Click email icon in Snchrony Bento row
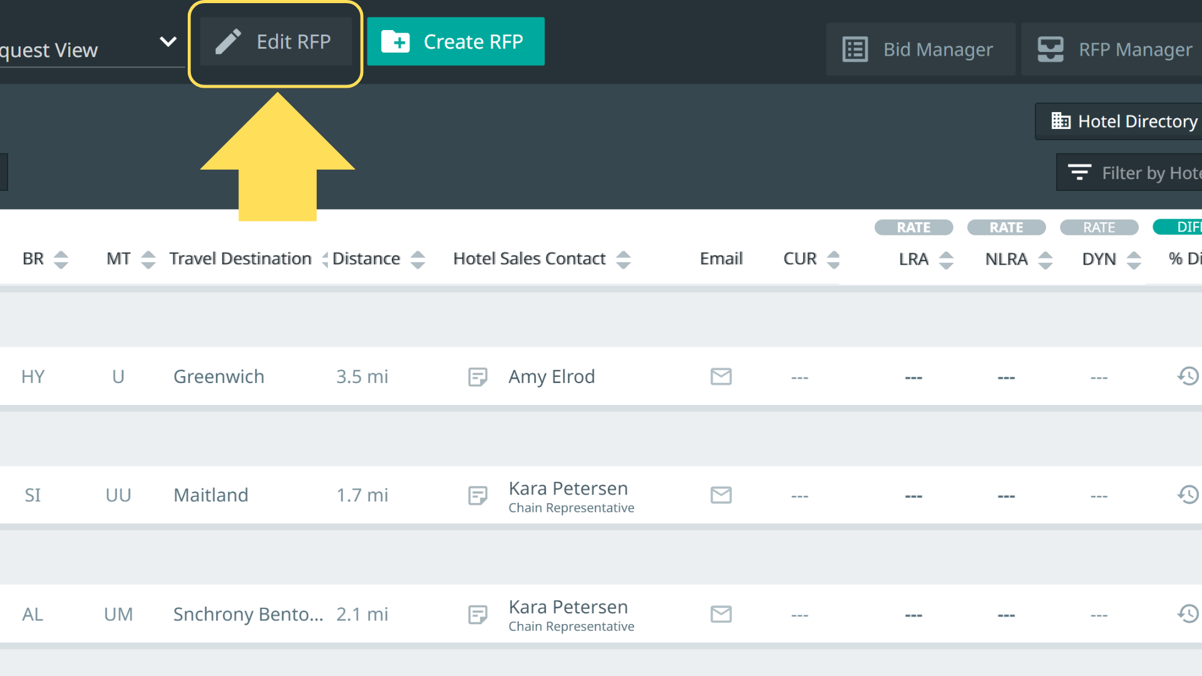The image size is (1202, 676). point(721,614)
